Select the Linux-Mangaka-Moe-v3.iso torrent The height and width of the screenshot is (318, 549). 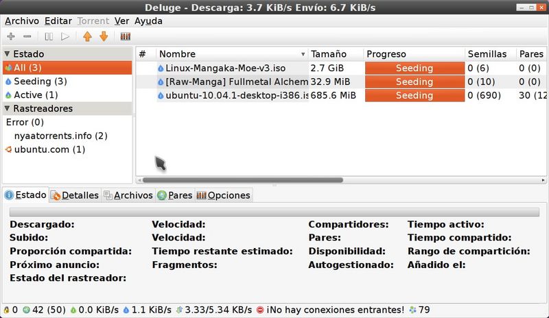pyautogui.click(x=226, y=68)
